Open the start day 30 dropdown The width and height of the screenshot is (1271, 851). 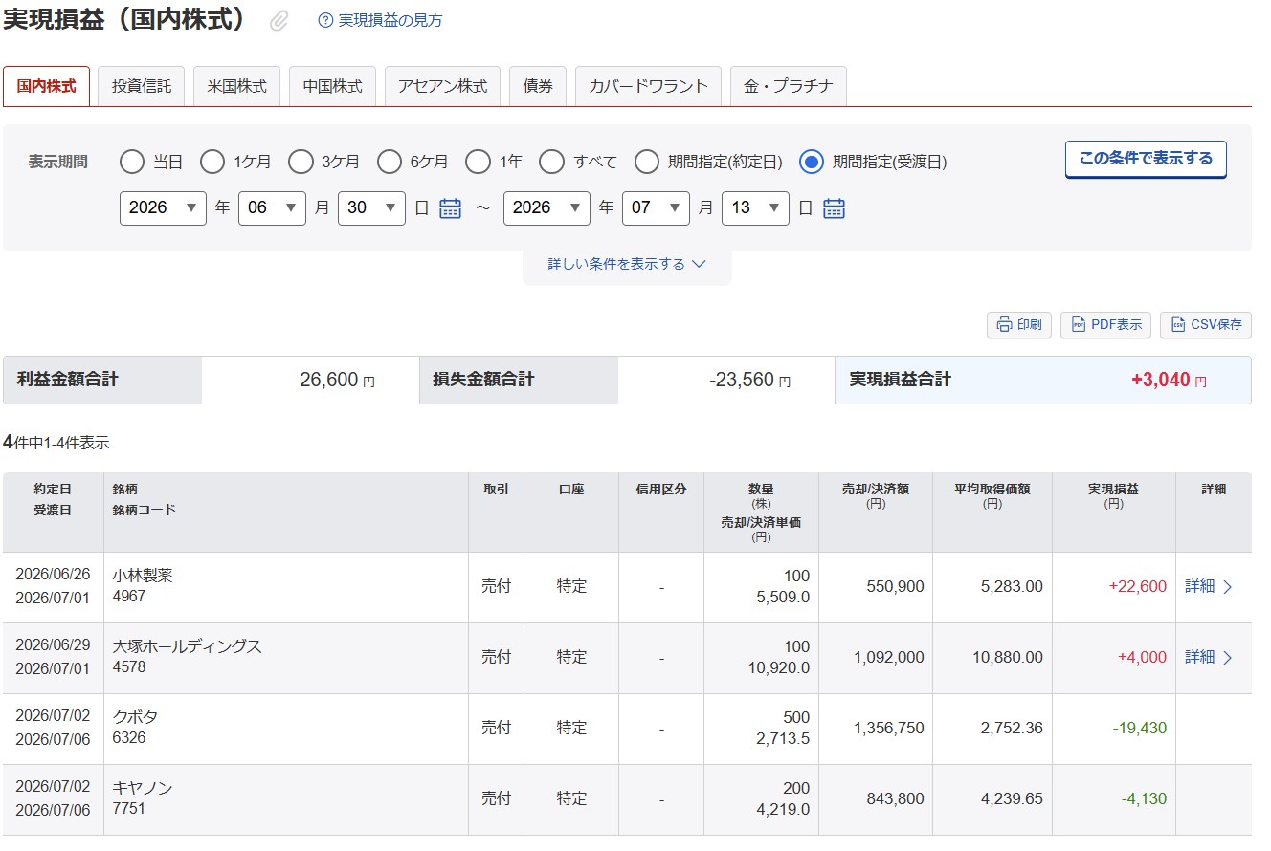point(371,208)
